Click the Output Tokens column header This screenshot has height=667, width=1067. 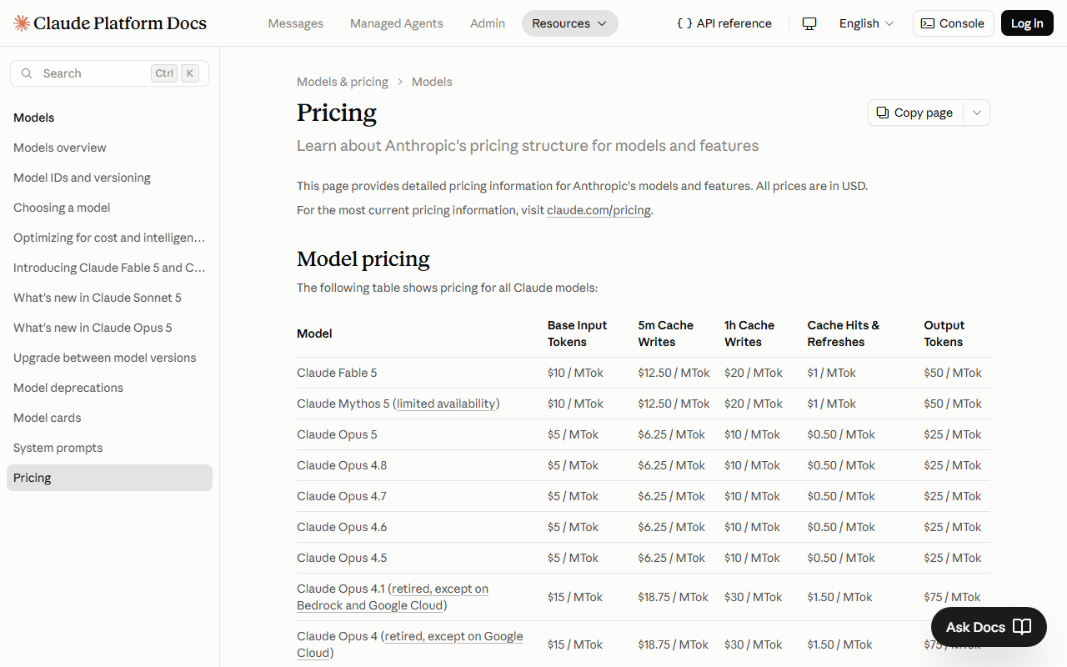point(944,333)
